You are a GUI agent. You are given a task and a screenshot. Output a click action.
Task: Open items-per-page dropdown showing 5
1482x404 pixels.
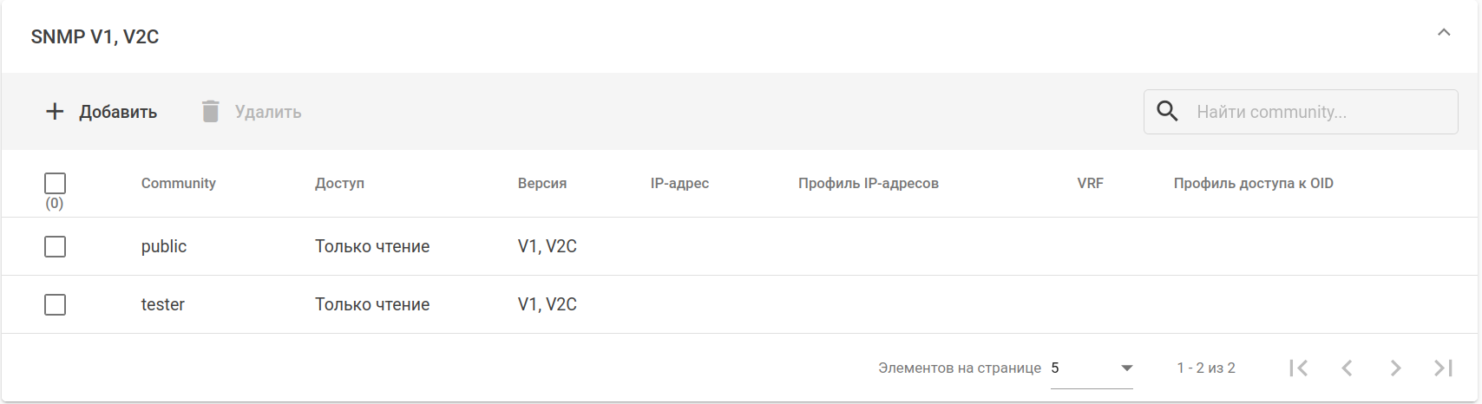tap(1080, 368)
